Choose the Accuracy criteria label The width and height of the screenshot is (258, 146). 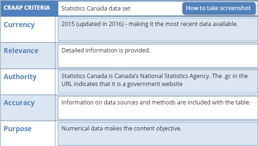19,103
